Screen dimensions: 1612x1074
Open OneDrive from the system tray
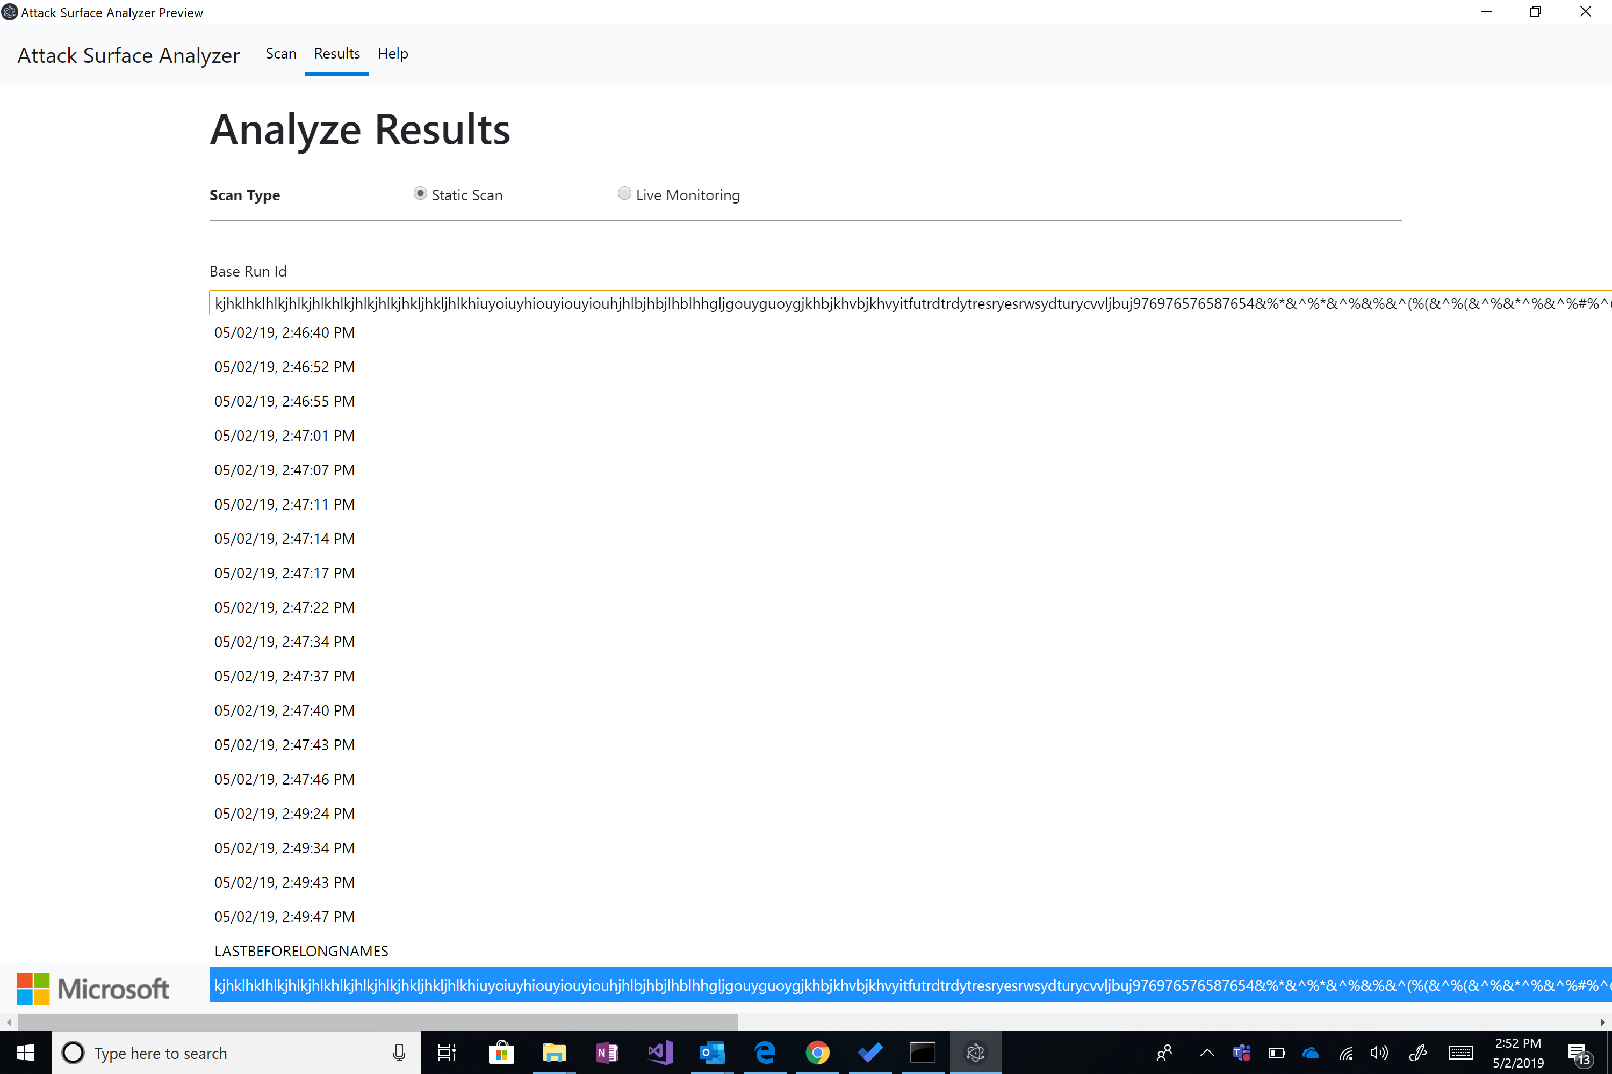[1310, 1053]
